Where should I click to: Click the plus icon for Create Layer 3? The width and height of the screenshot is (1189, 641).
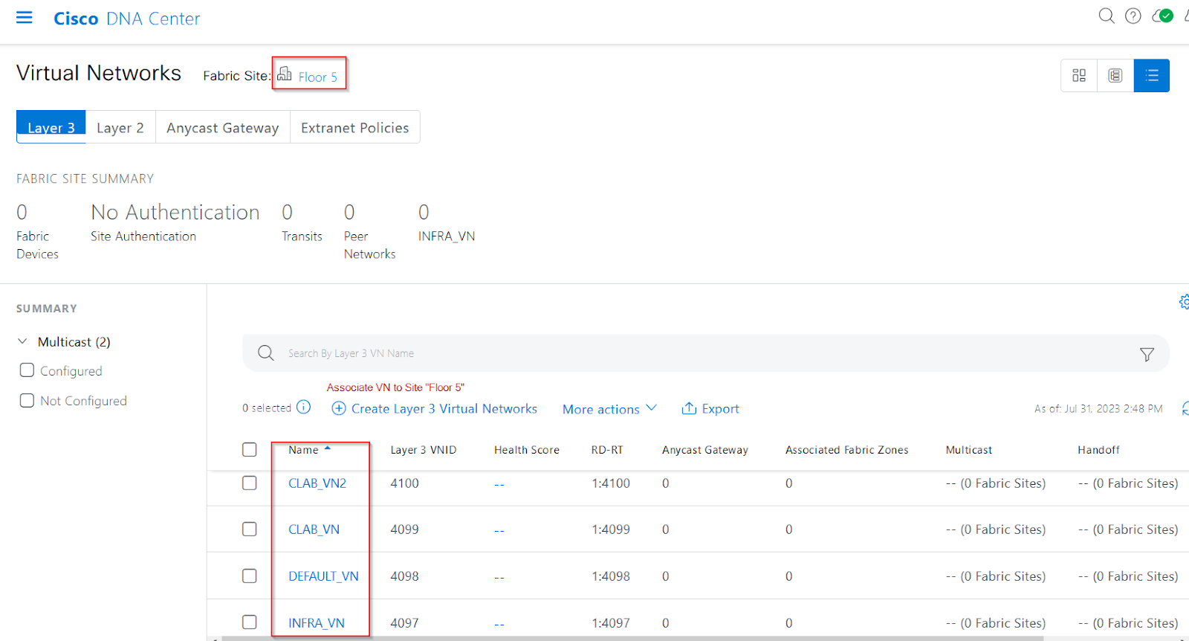click(x=339, y=408)
